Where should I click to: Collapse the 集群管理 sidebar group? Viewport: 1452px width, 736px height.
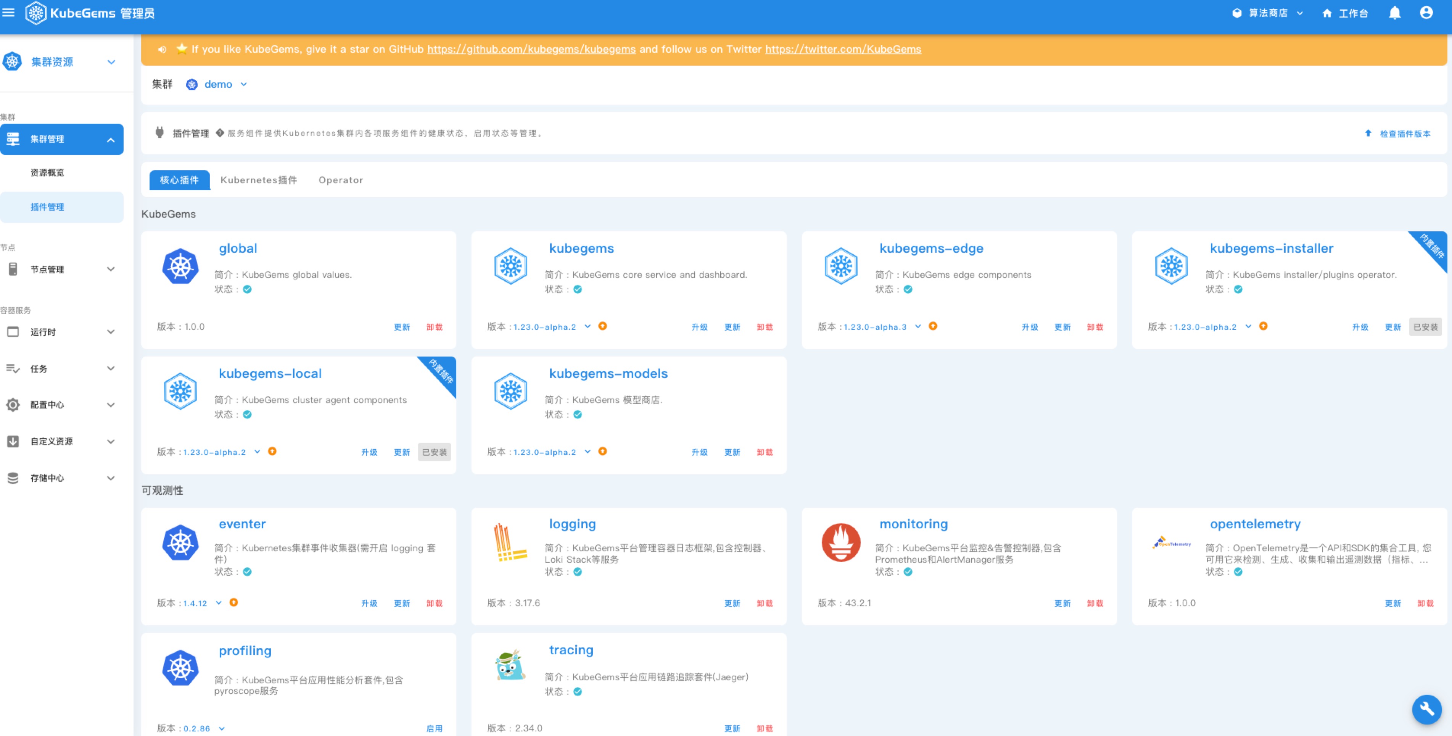pyautogui.click(x=61, y=139)
